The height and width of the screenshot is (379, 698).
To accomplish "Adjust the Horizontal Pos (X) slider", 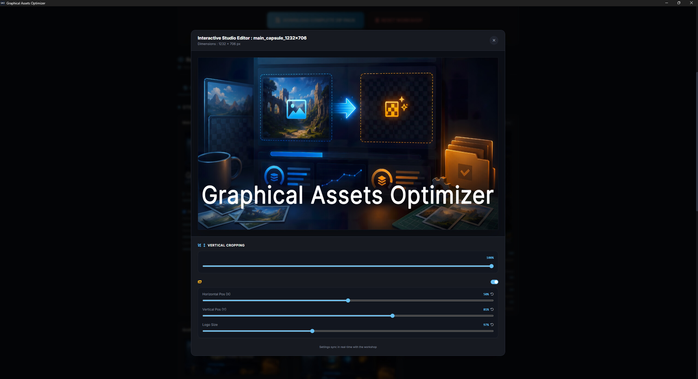I will click(348, 300).
